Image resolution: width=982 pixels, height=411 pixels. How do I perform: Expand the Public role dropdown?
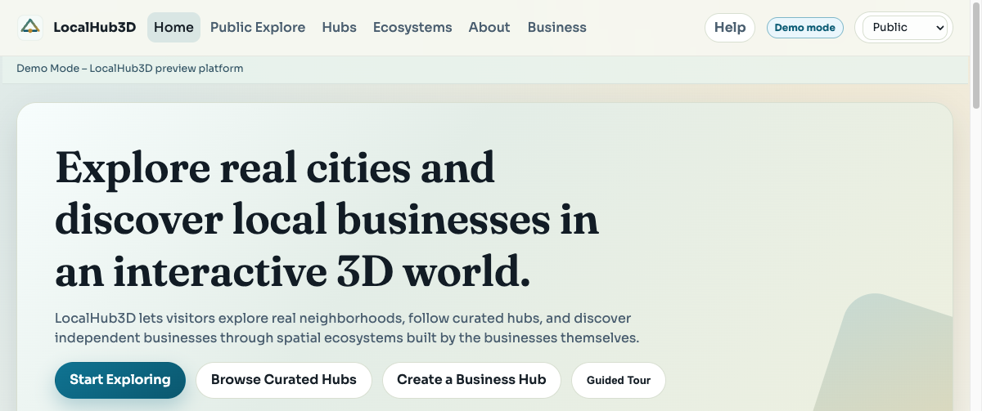point(903,28)
